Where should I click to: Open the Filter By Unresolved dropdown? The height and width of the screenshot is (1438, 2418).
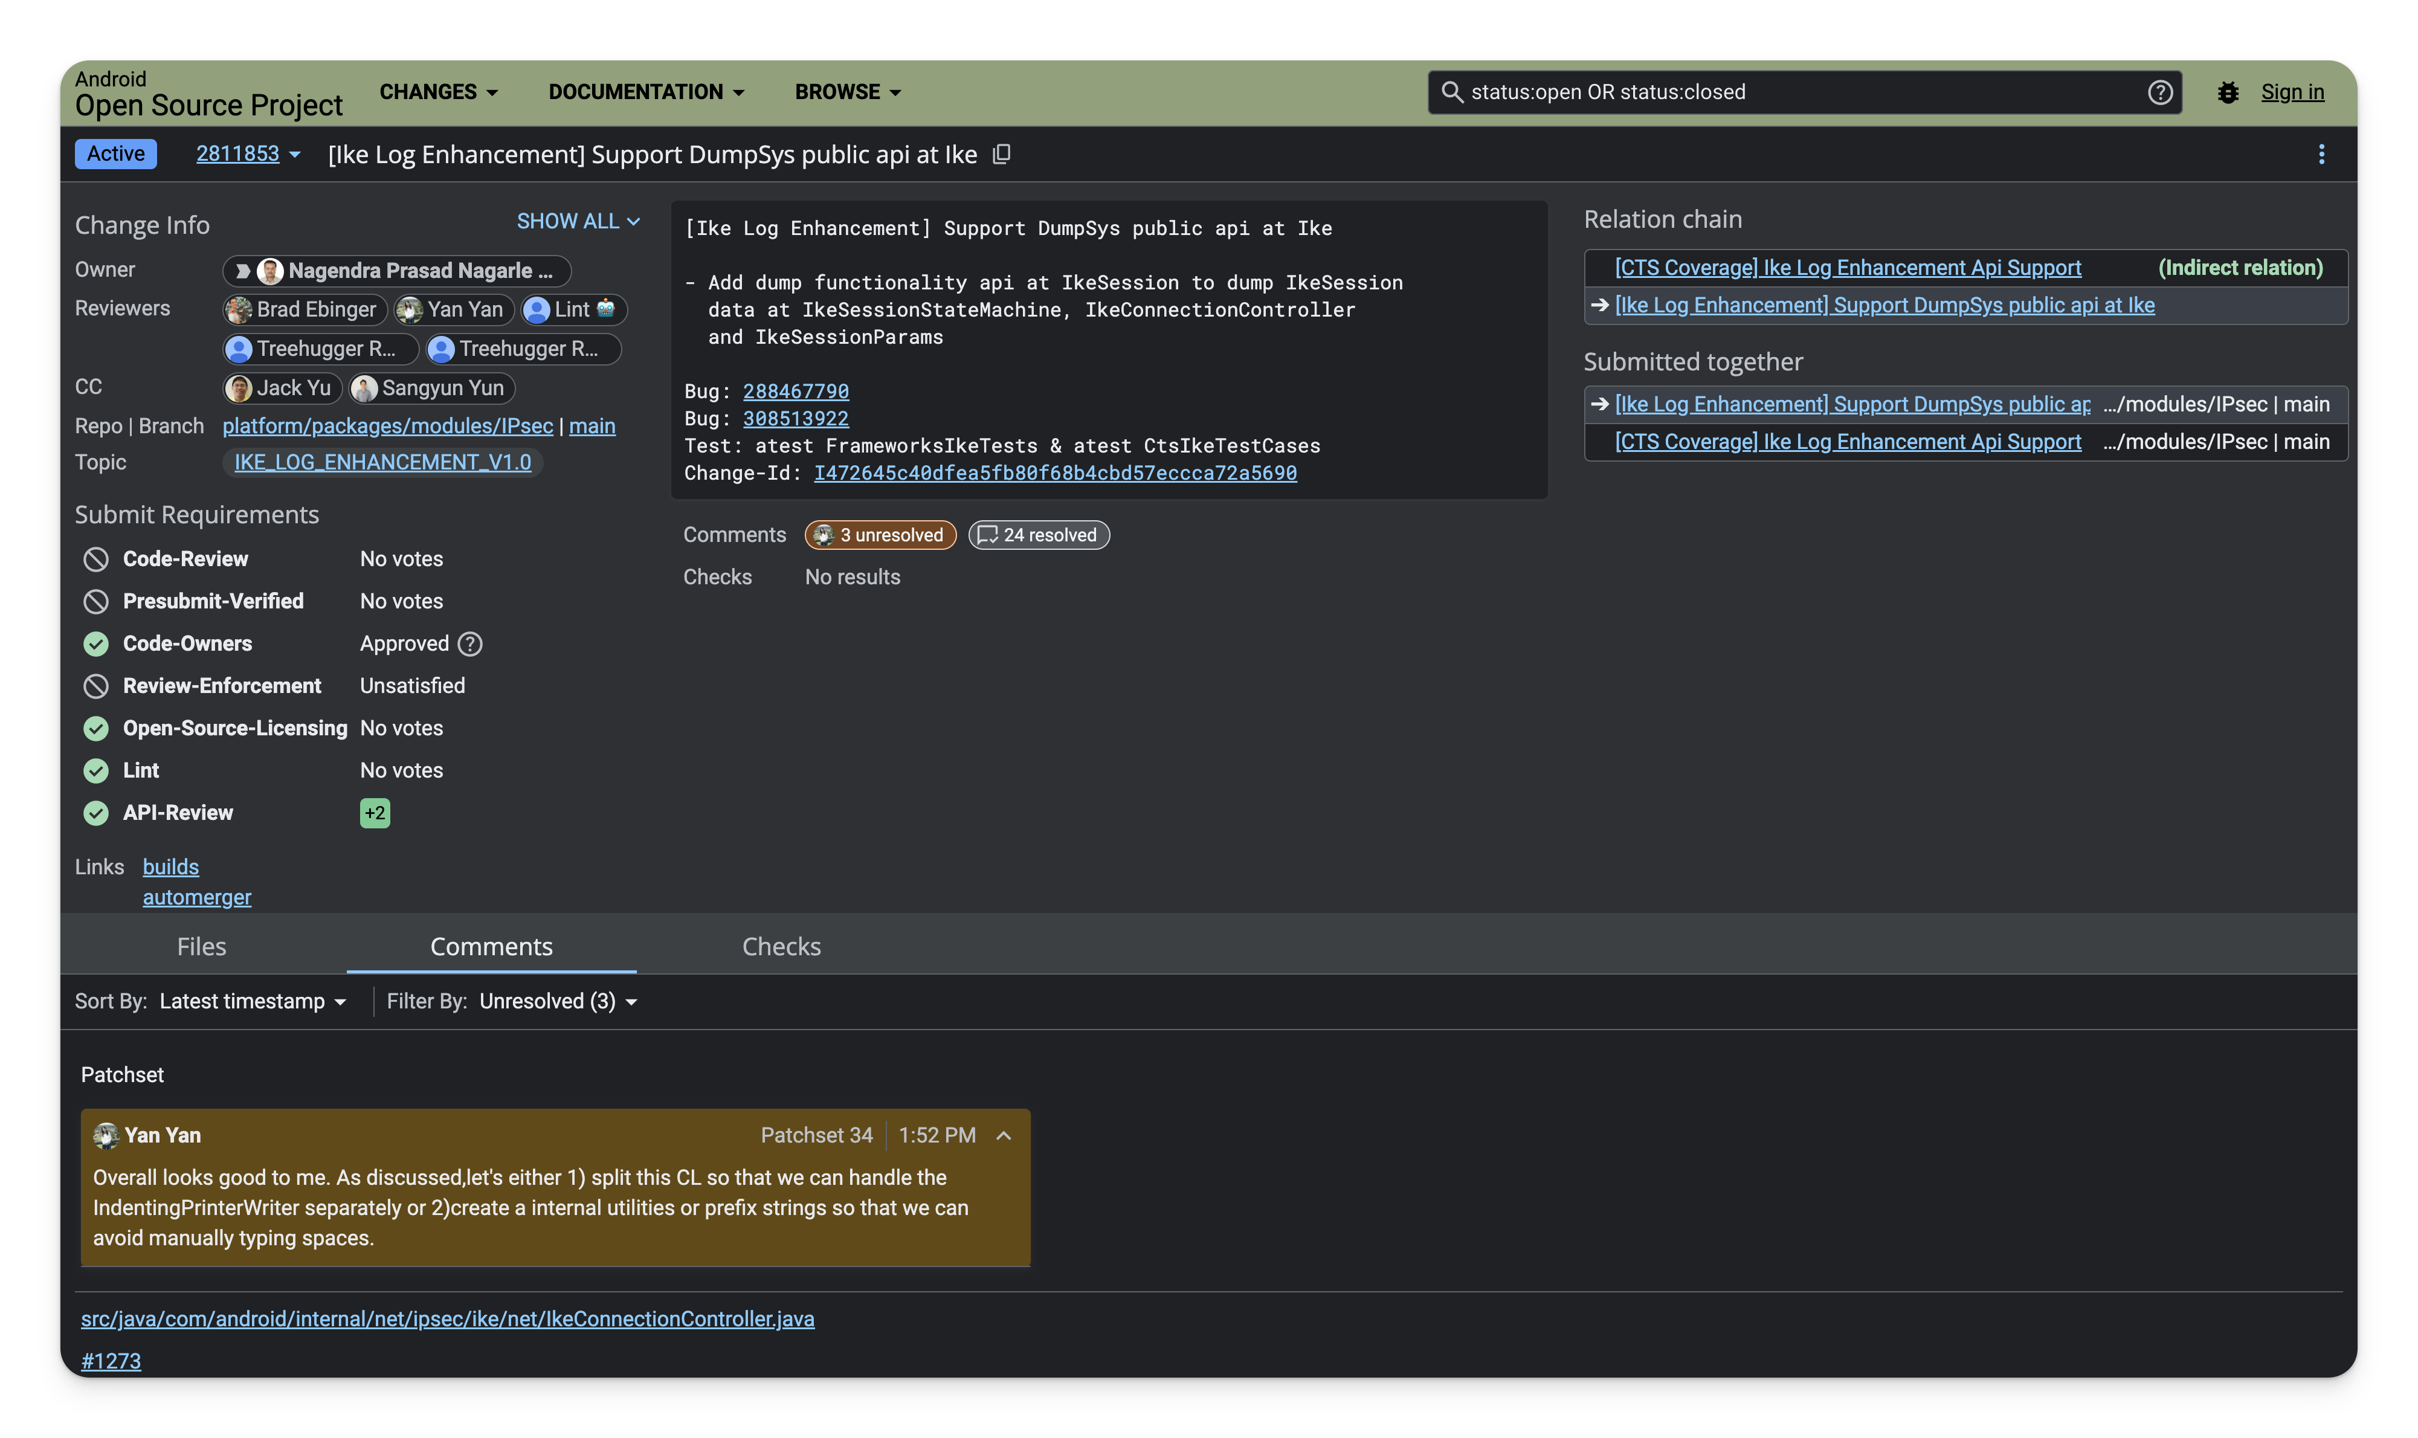(559, 1001)
